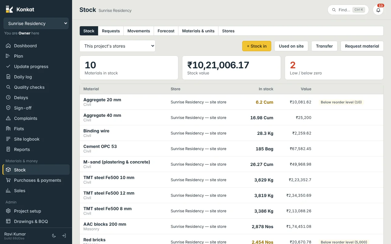Expand the This project's stores selector

tap(117, 46)
